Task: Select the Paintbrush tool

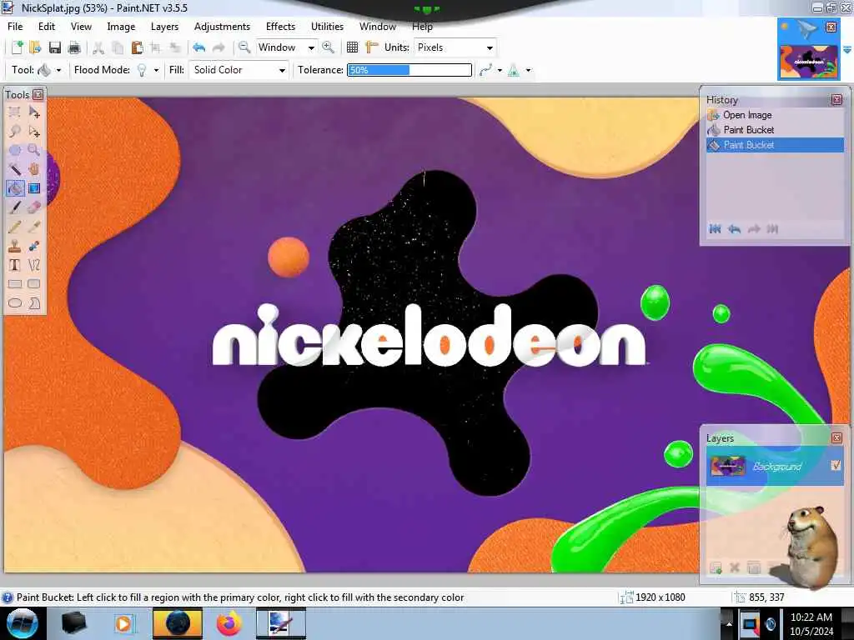Action: coord(15,207)
